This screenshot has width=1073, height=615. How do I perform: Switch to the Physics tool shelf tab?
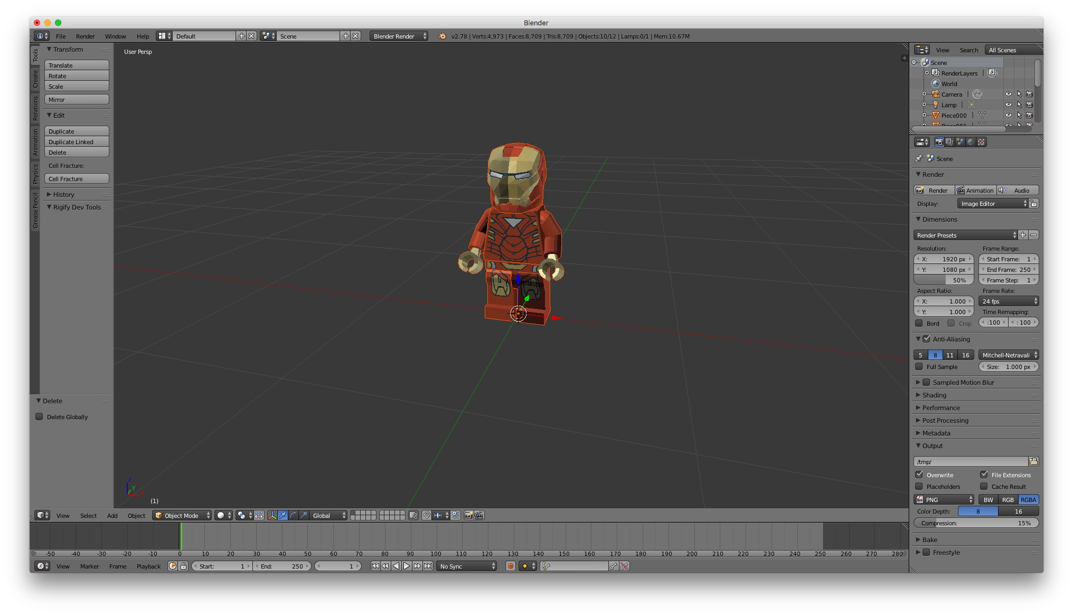(35, 174)
